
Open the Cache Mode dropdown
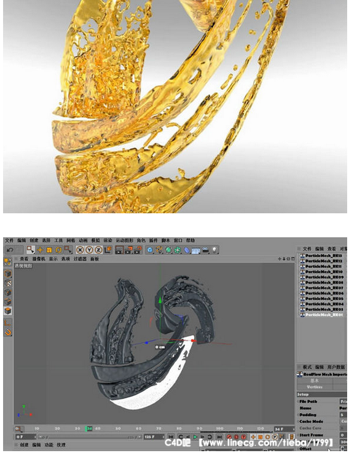coord(343,422)
